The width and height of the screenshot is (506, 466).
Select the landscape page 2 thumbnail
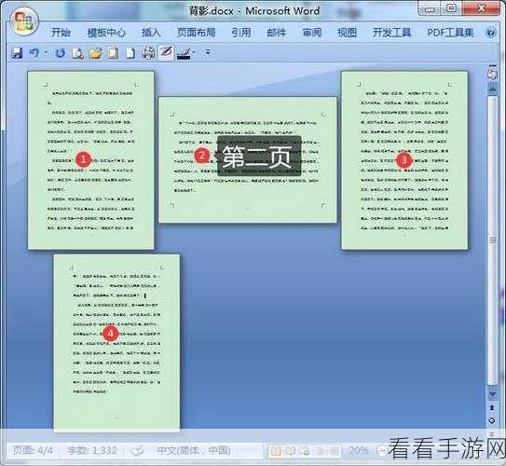(x=248, y=159)
